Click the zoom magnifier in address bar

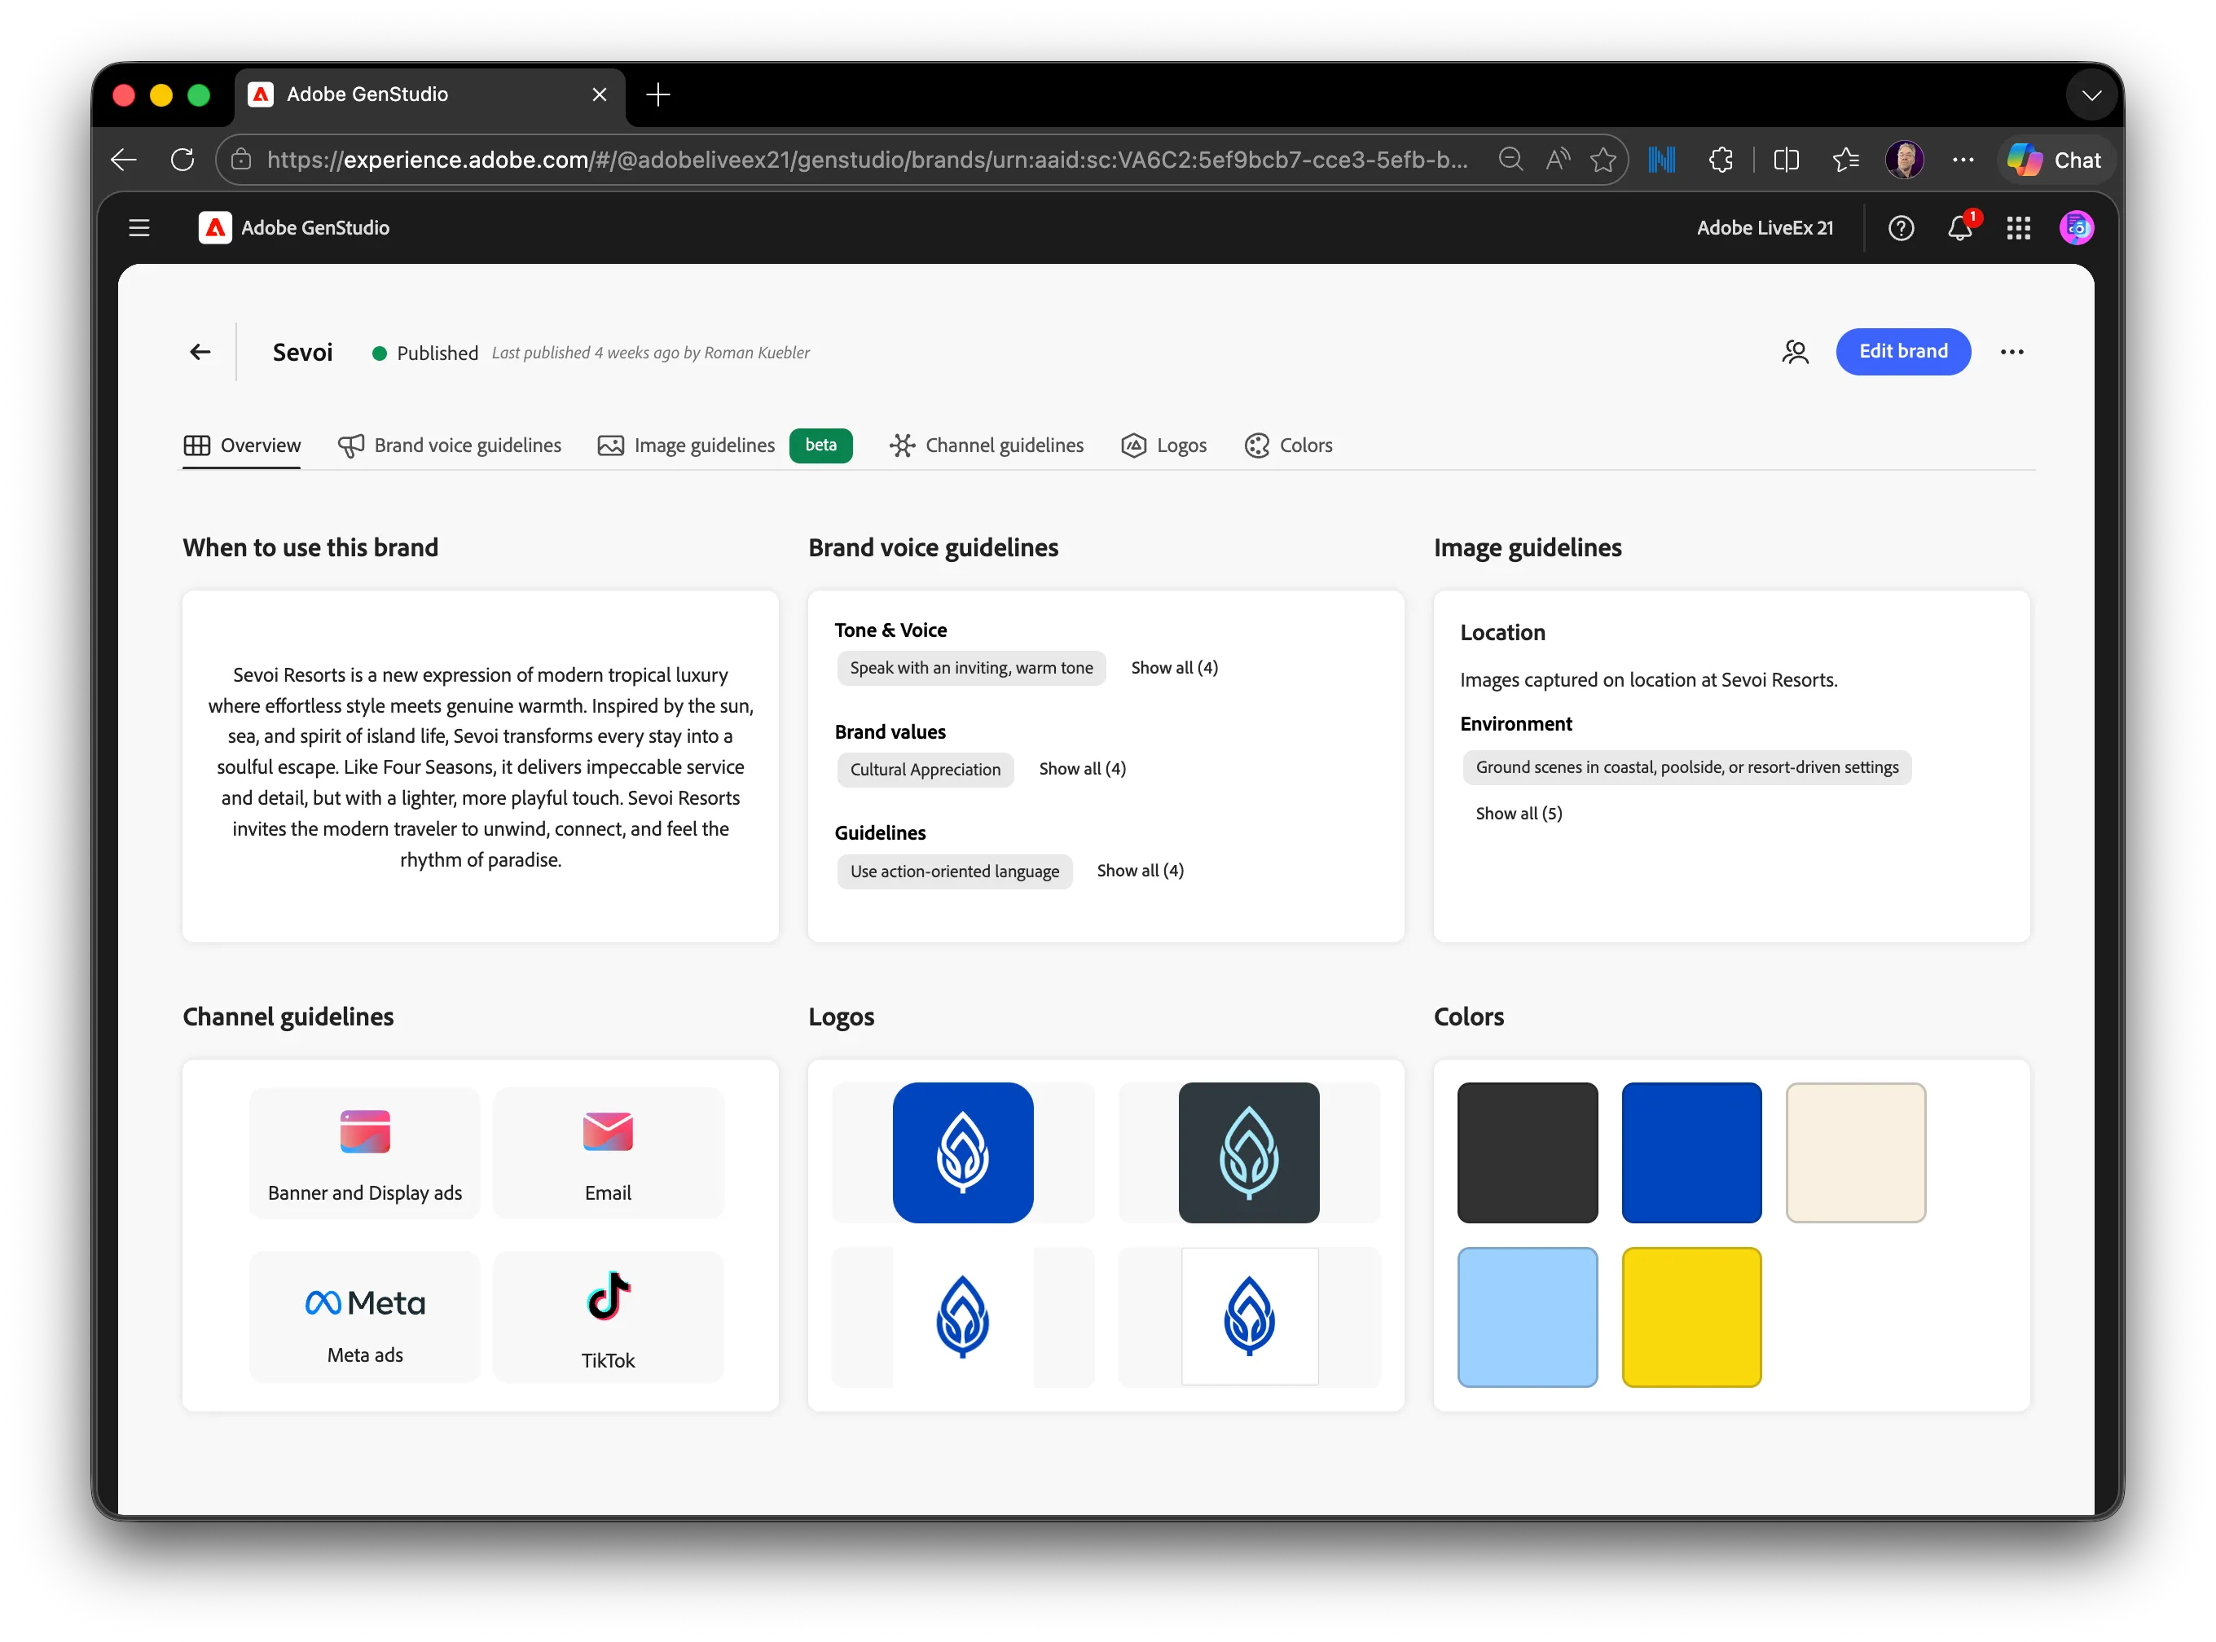point(1510,159)
